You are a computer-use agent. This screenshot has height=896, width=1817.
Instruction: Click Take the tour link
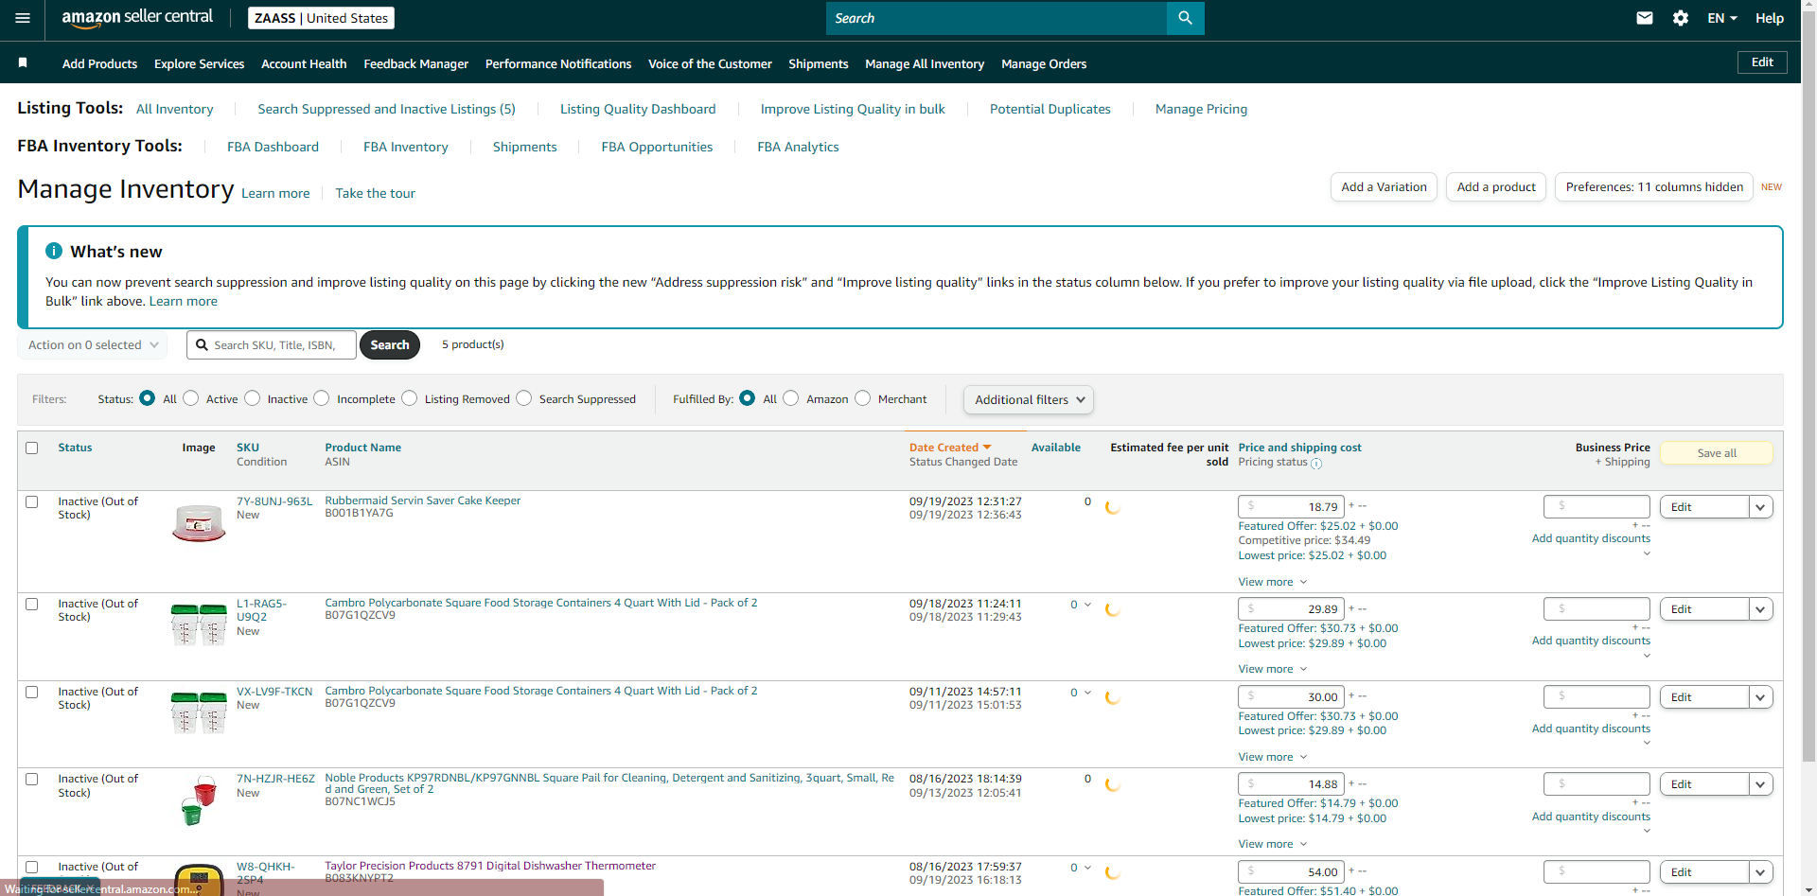point(375,193)
